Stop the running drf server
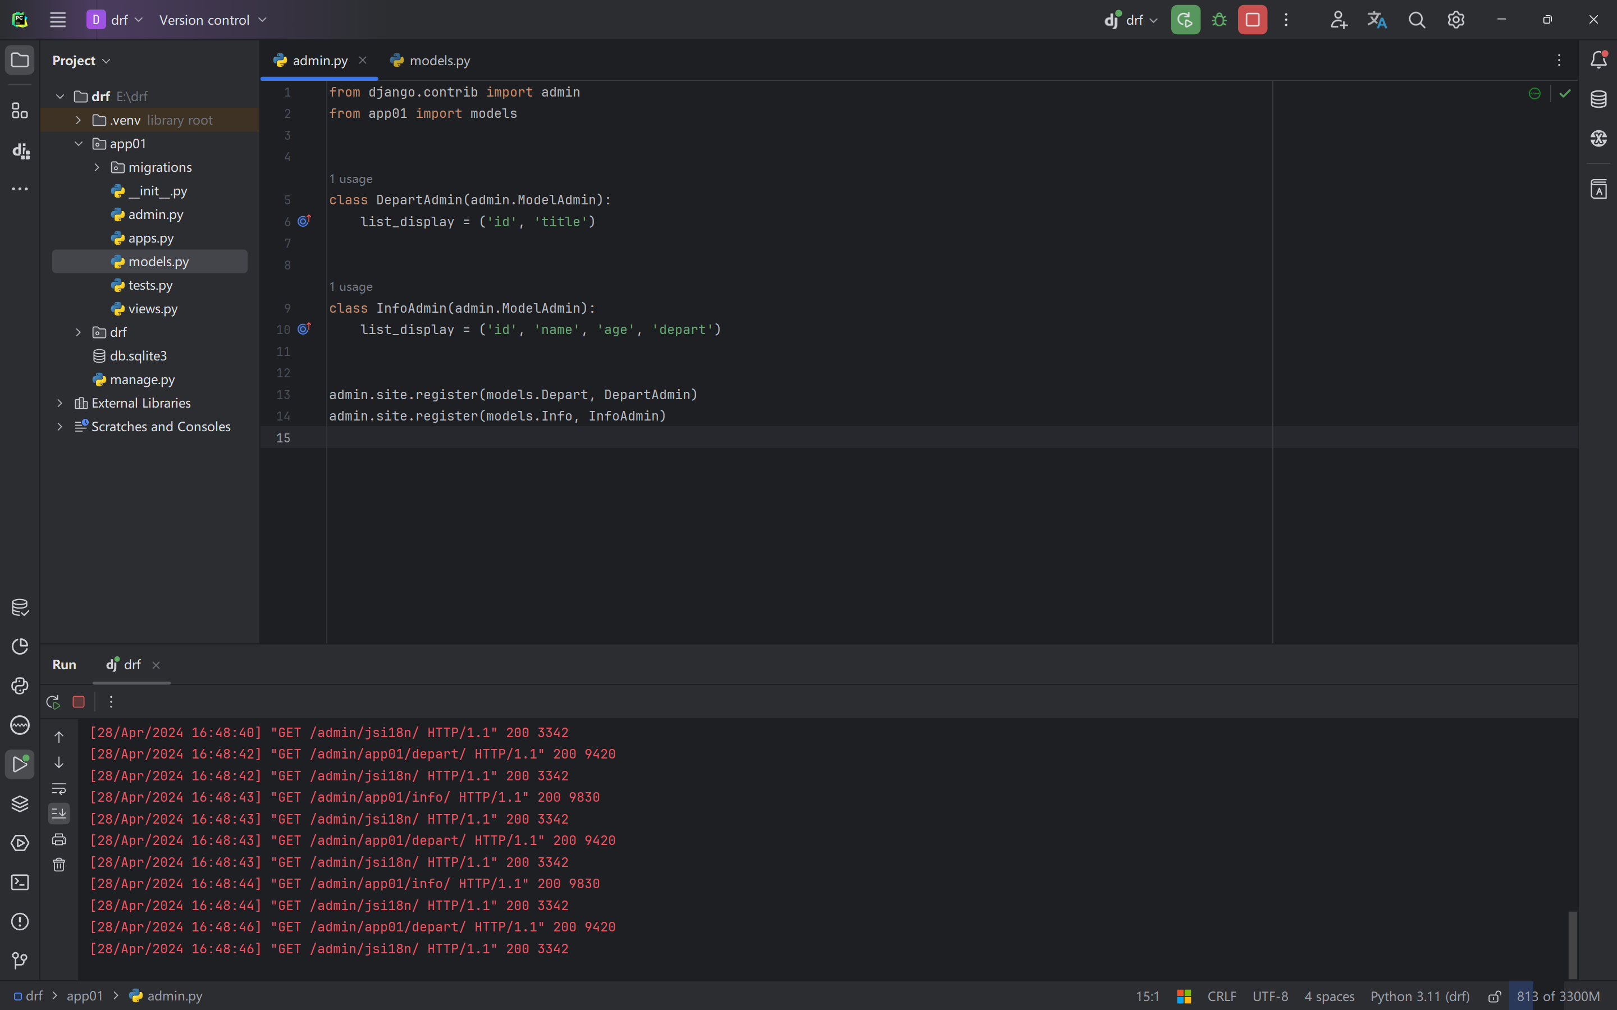1617x1010 pixels. (1252, 20)
